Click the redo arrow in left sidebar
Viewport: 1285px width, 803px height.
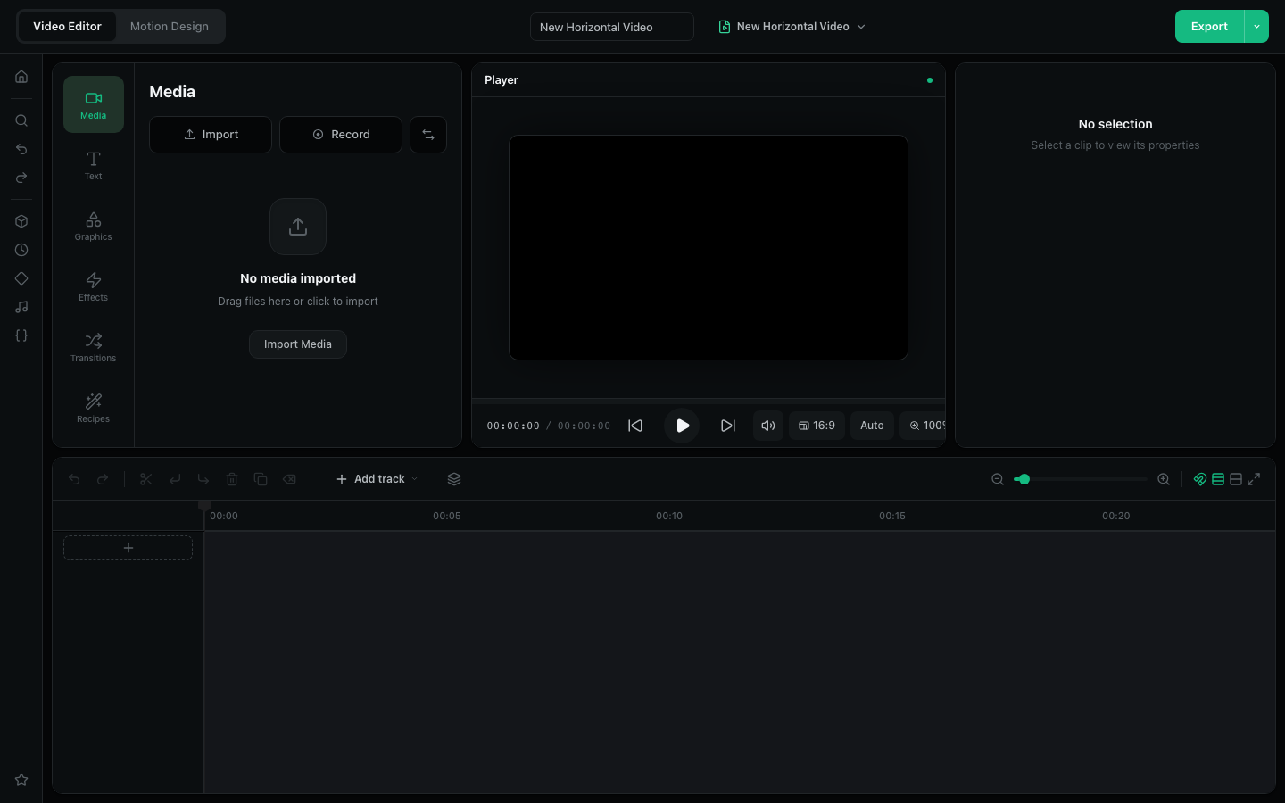(x=21, y=178)
